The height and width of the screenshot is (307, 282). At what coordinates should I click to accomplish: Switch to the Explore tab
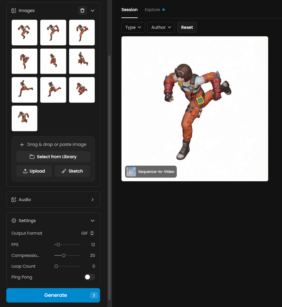pos(152,10)
